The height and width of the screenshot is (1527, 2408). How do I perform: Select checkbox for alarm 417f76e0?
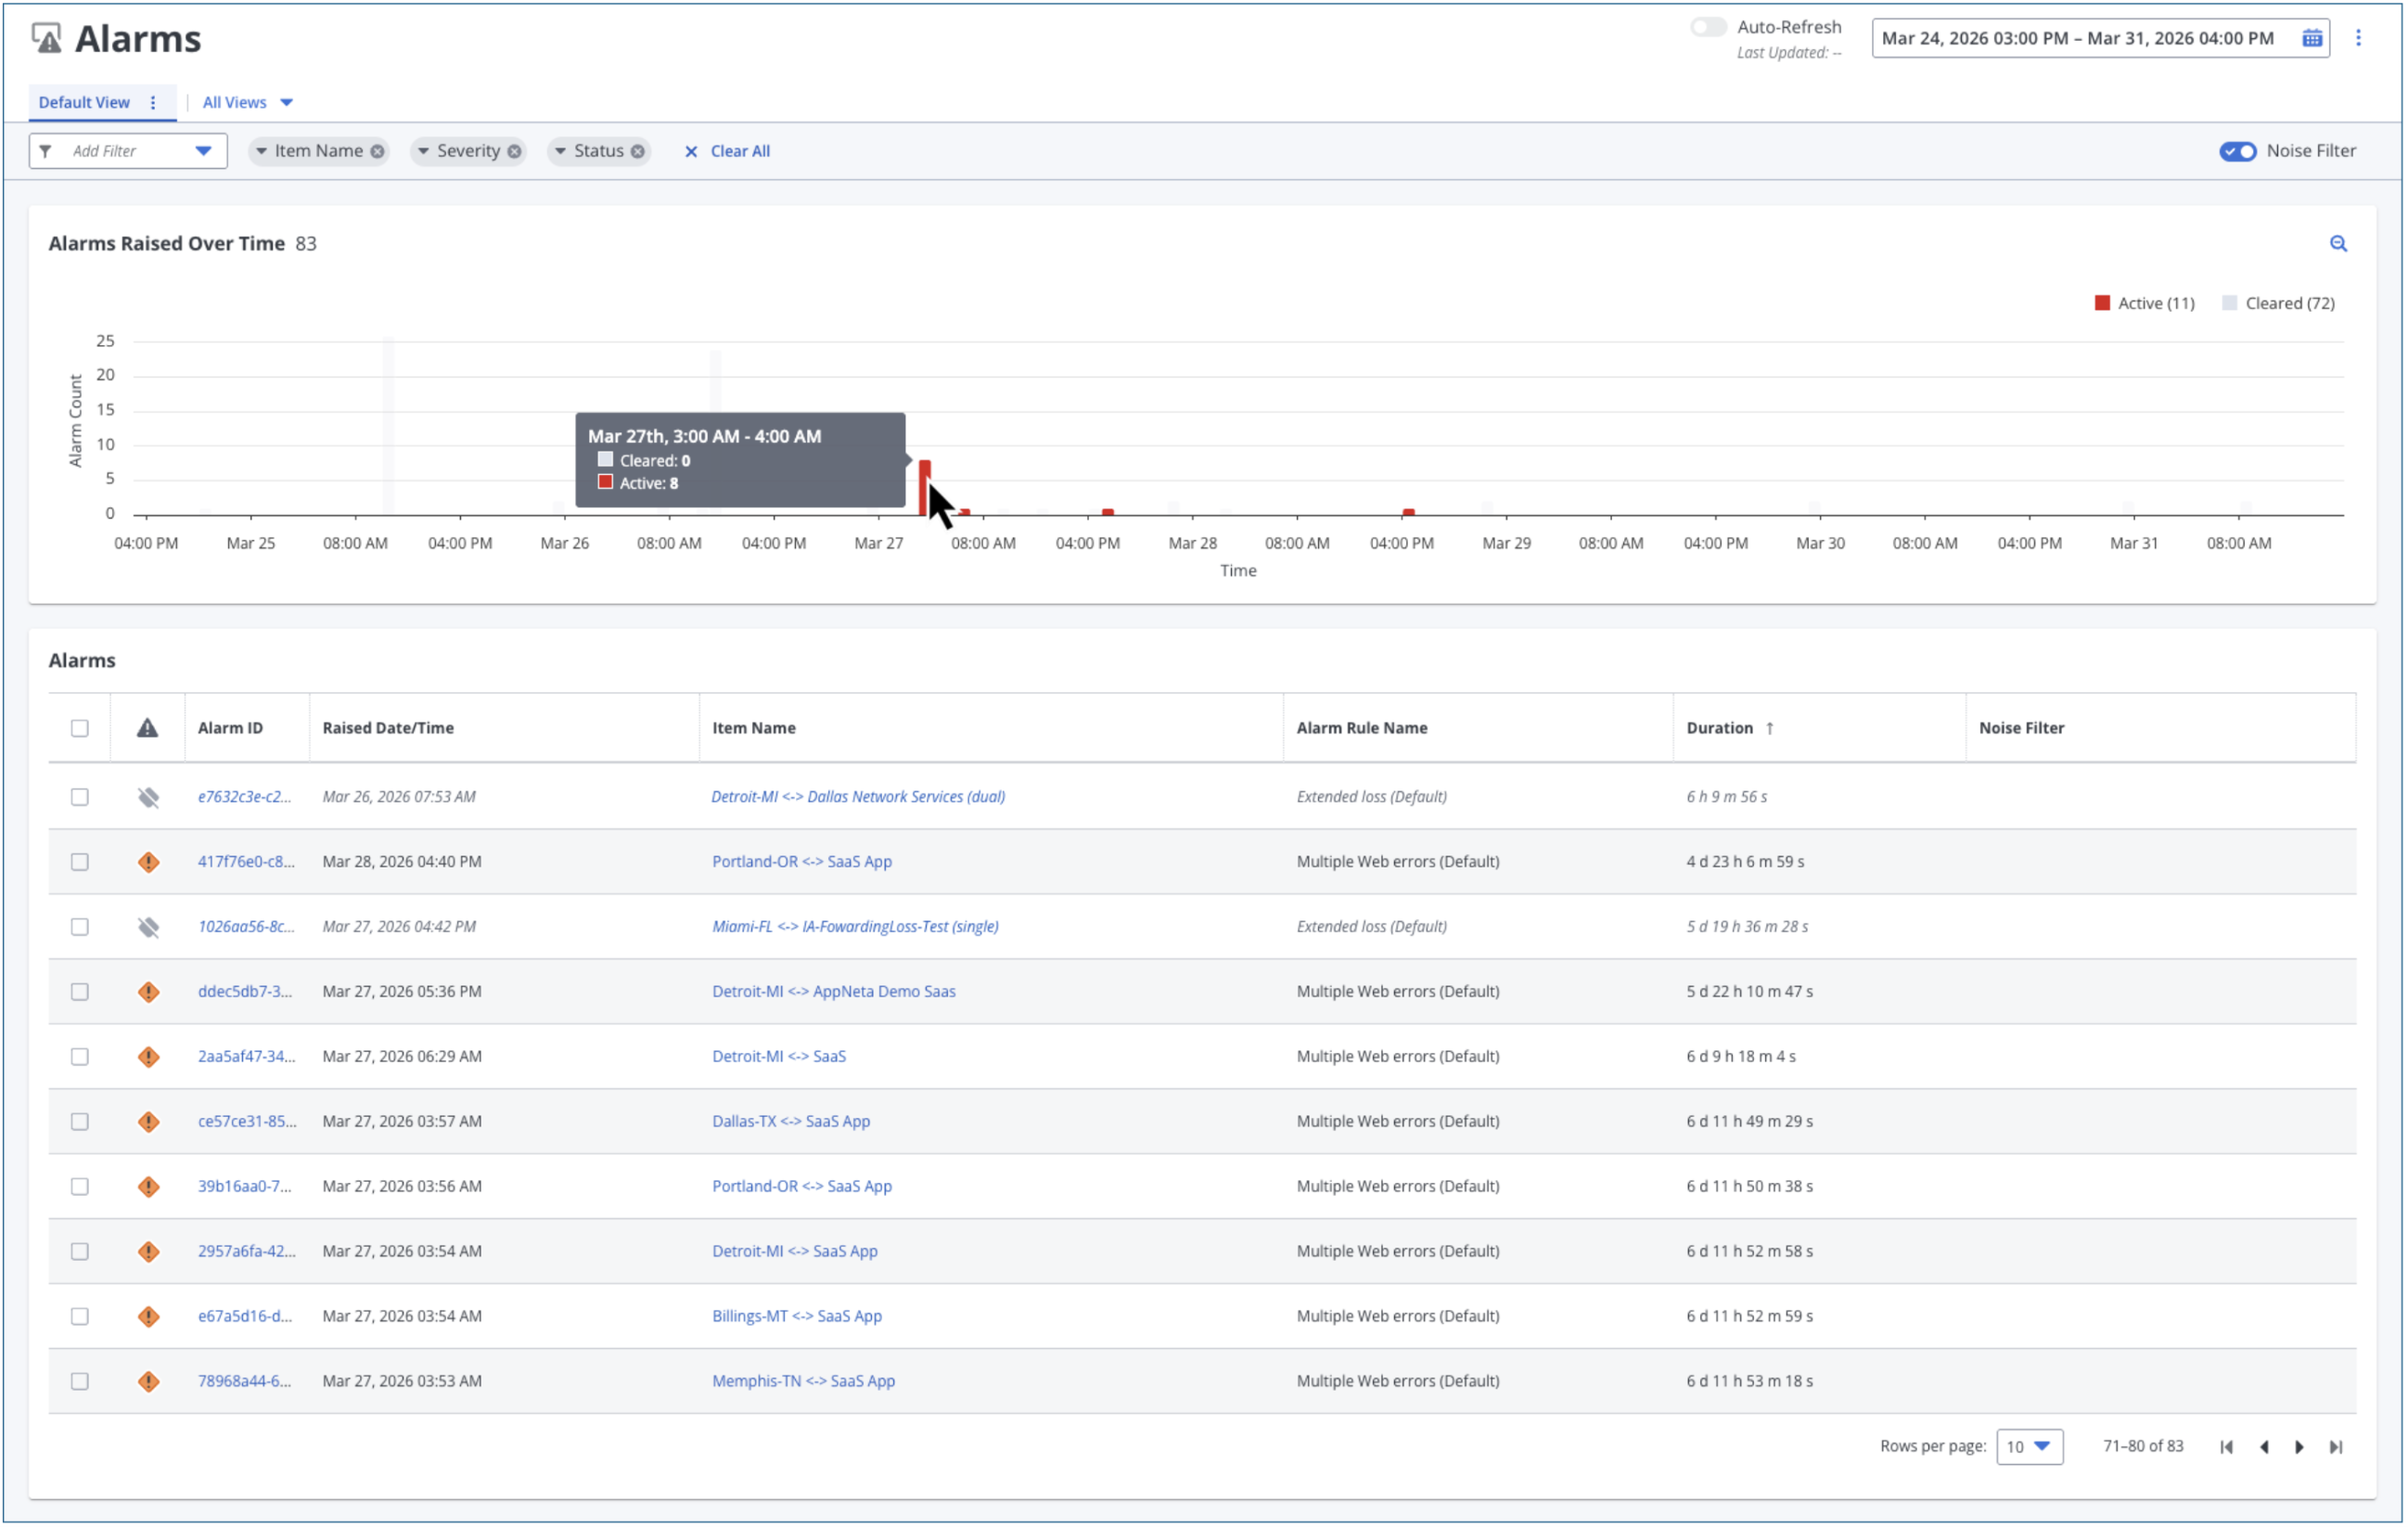80,862
